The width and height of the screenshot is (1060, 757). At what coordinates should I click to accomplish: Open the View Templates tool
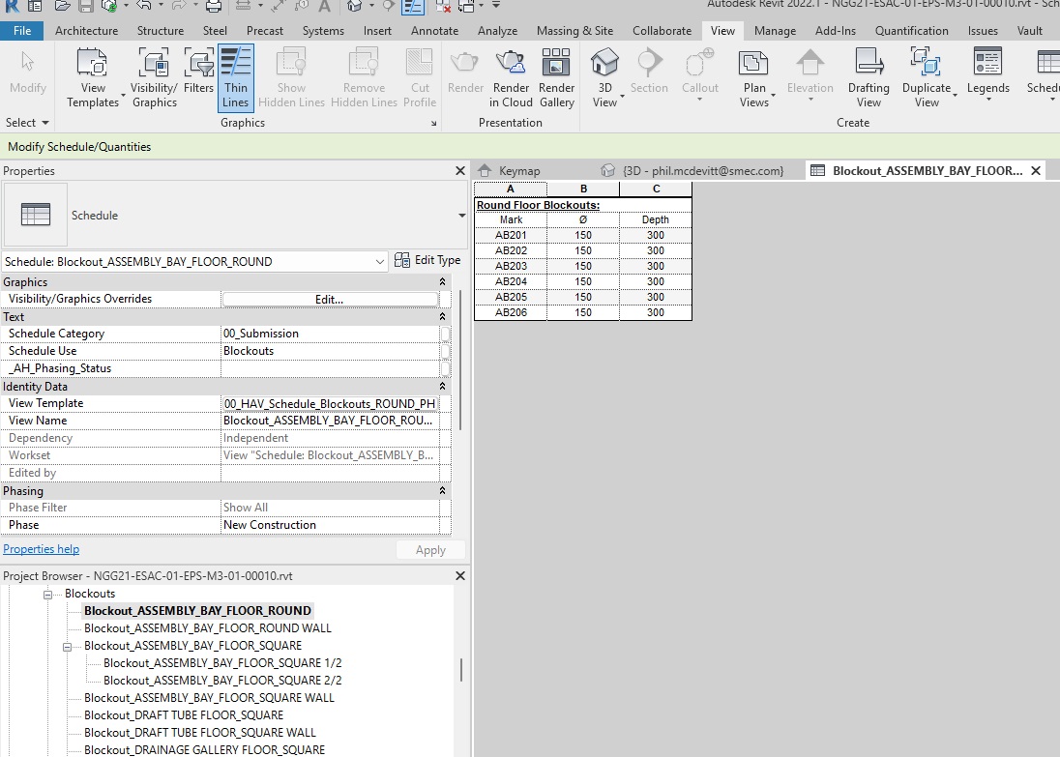pyautogui.click(x=93, y=77)
